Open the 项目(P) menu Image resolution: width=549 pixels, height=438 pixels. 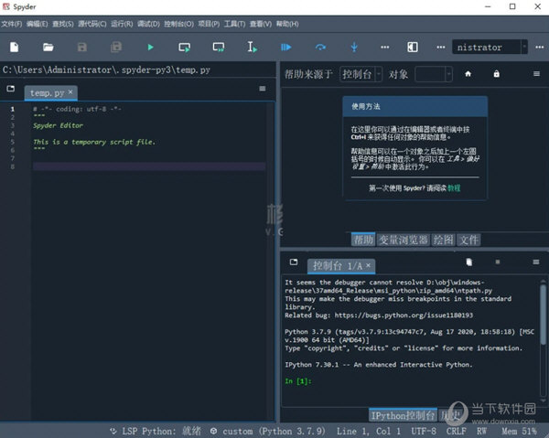click(x=209, y=24)
